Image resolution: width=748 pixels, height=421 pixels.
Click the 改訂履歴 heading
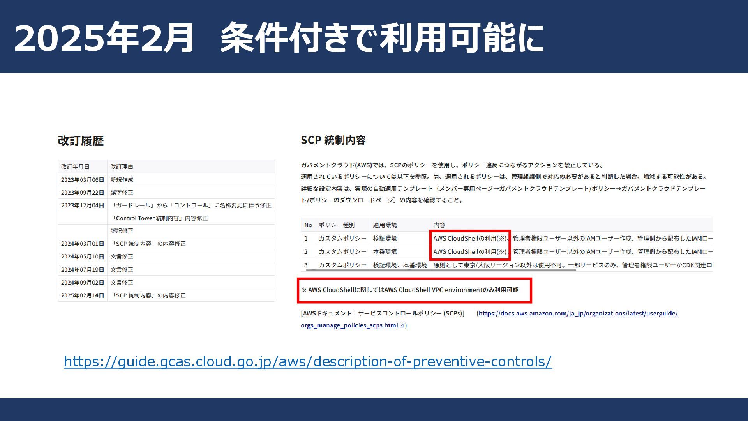[x=81, y=141]
